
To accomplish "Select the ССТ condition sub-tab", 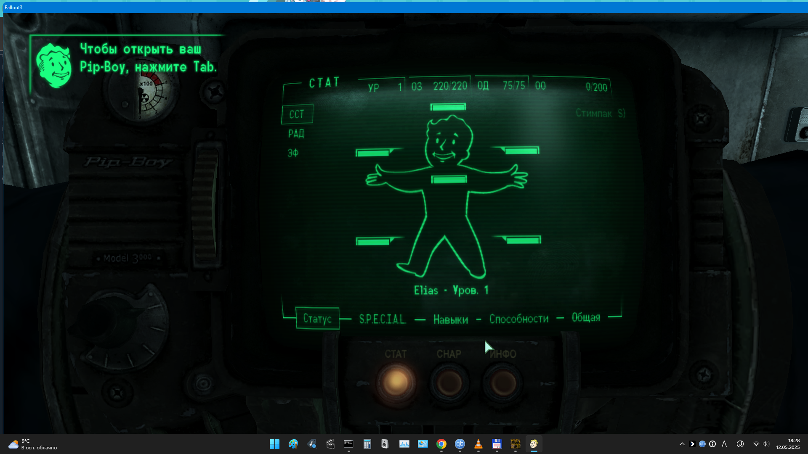I will (297, 114).
